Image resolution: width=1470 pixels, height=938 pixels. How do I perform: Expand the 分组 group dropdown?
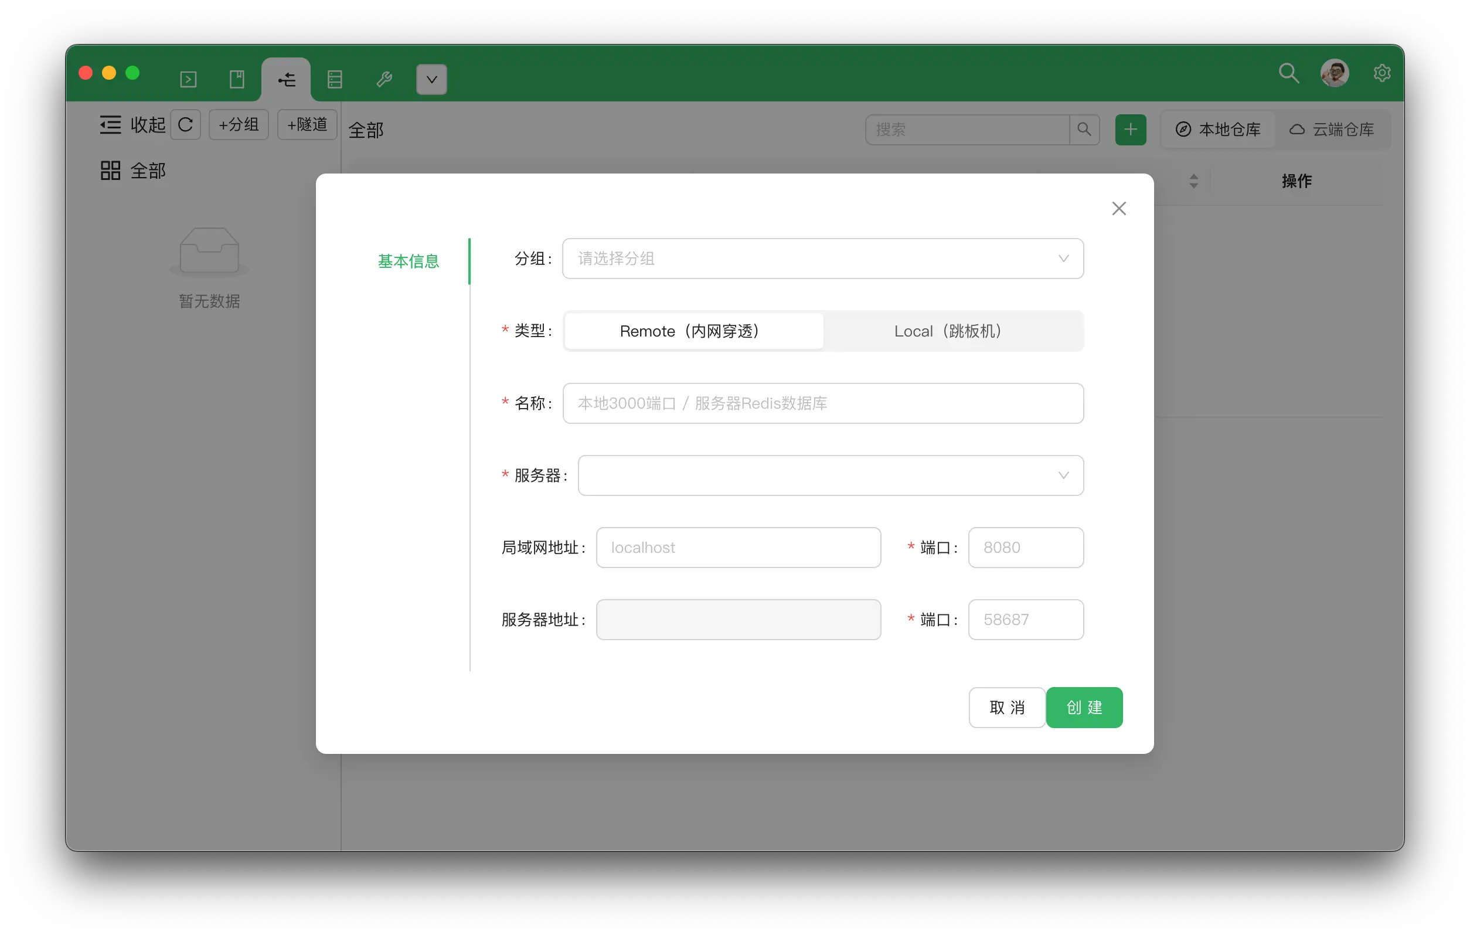822,259
